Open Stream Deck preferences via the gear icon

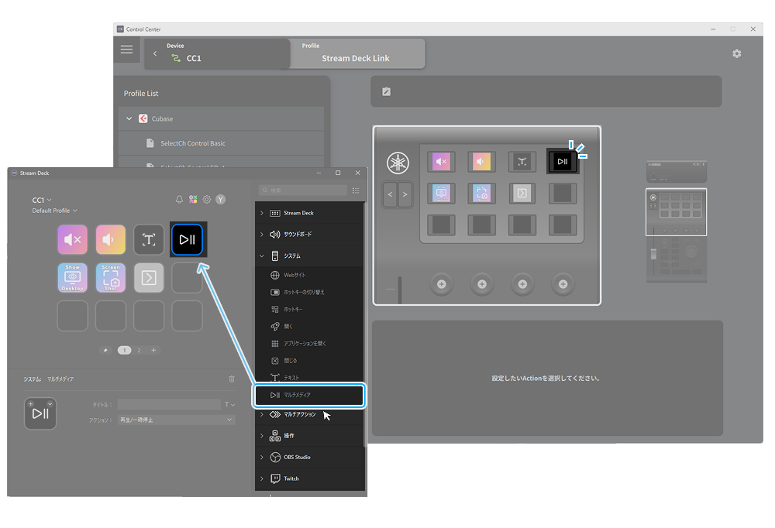click(206, 199)
